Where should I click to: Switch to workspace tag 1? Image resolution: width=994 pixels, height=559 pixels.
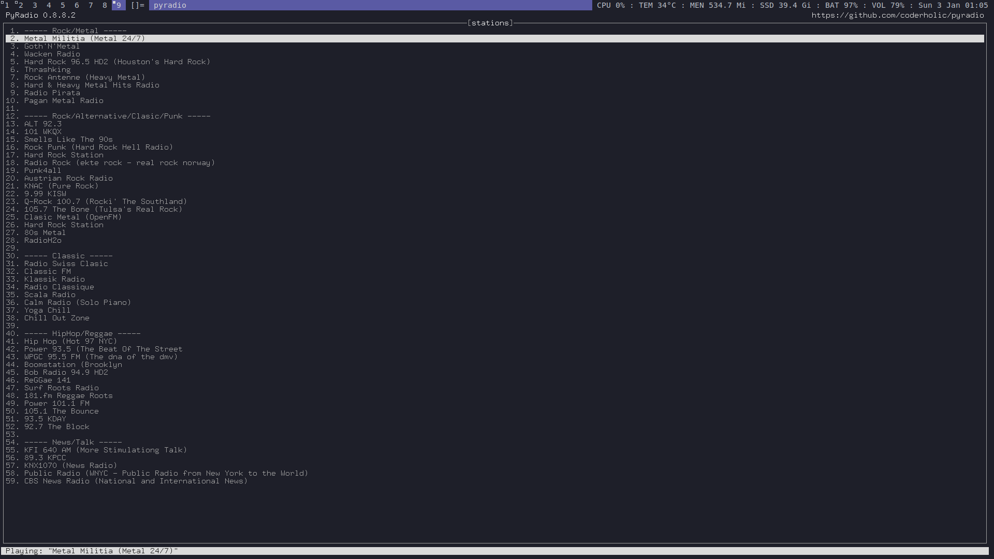pyautogui.click(x=6, y=5)
